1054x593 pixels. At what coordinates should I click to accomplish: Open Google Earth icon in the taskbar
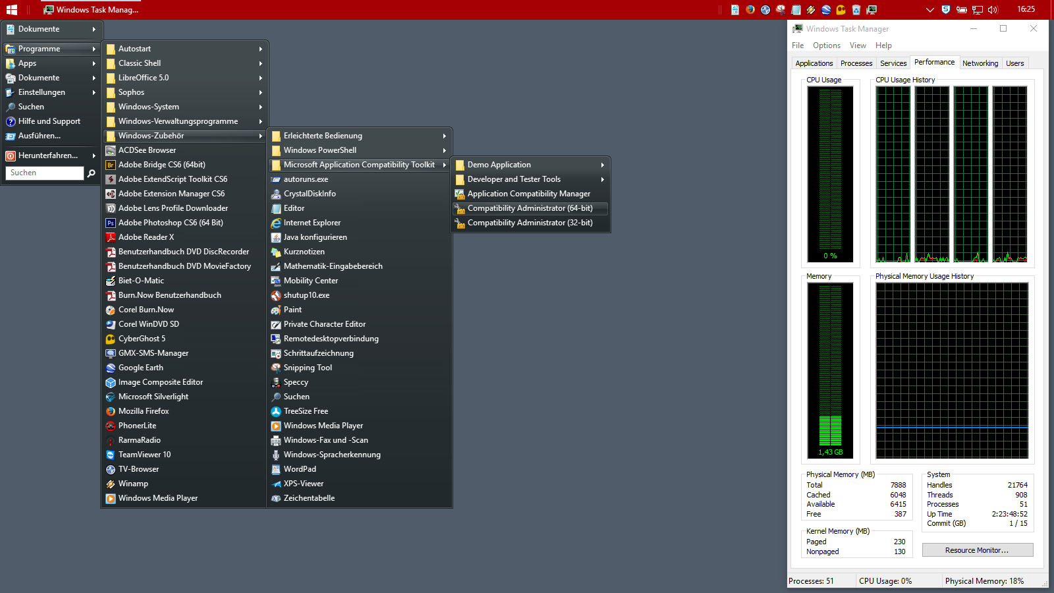[826, 10]
